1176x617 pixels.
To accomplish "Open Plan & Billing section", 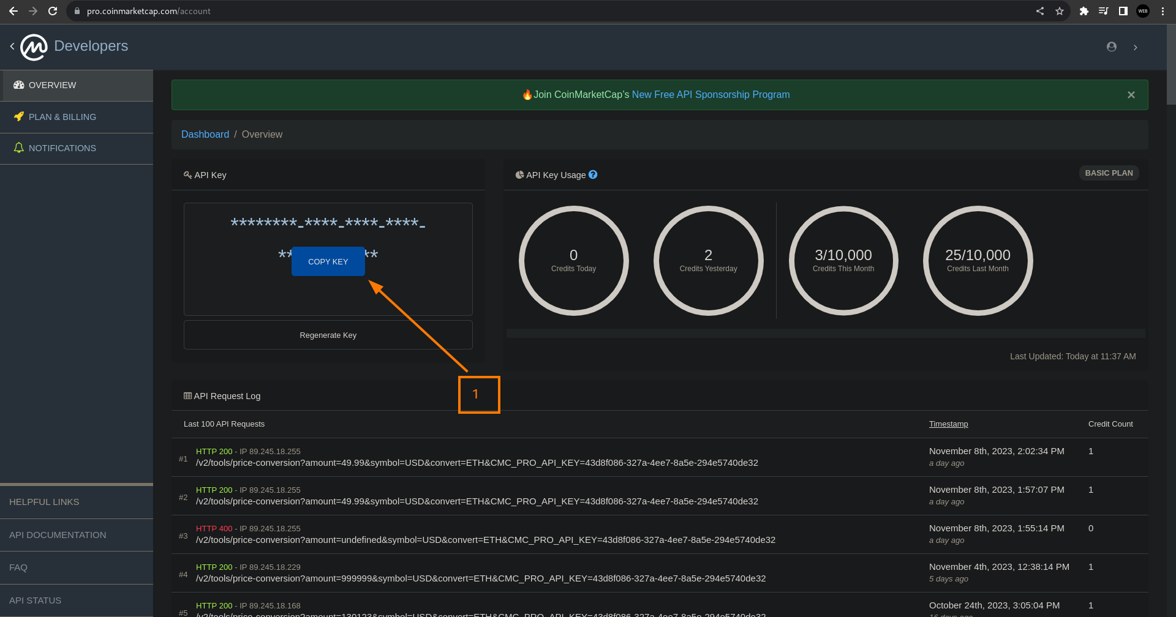I will click(77, 117).
